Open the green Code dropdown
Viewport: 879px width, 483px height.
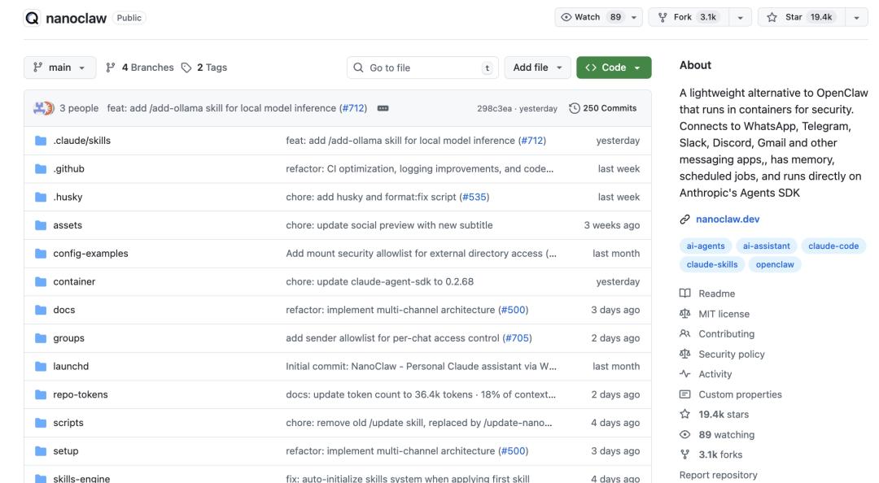point(613,67)
